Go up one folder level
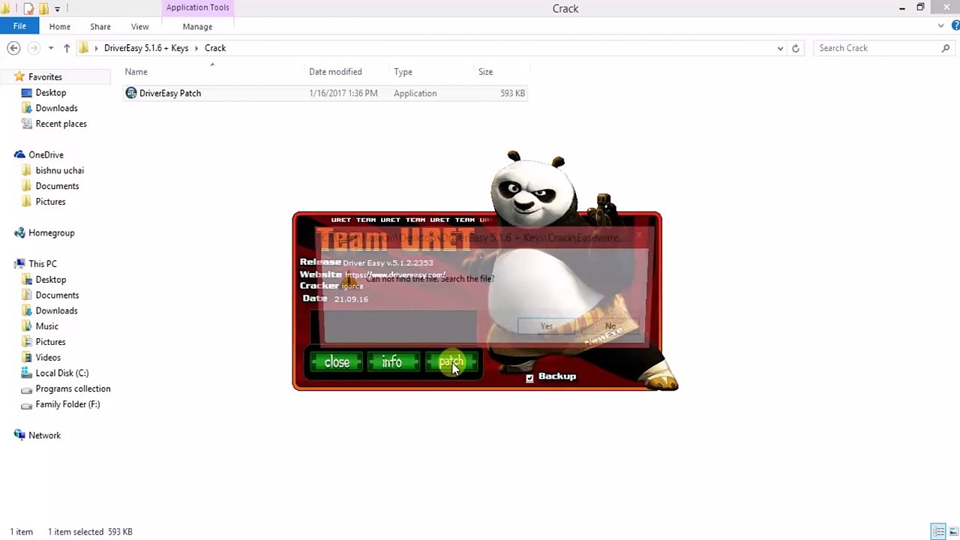Screen dimensions: 960x540 pyautogui.click(x=67, y=48)
